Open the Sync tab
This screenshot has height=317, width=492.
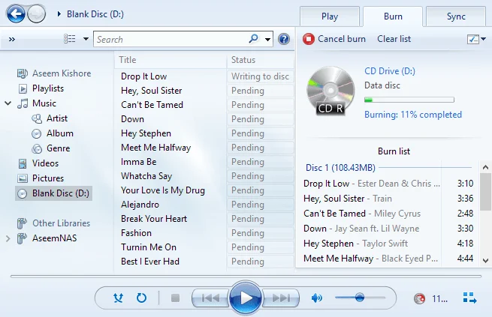point(455,16)
